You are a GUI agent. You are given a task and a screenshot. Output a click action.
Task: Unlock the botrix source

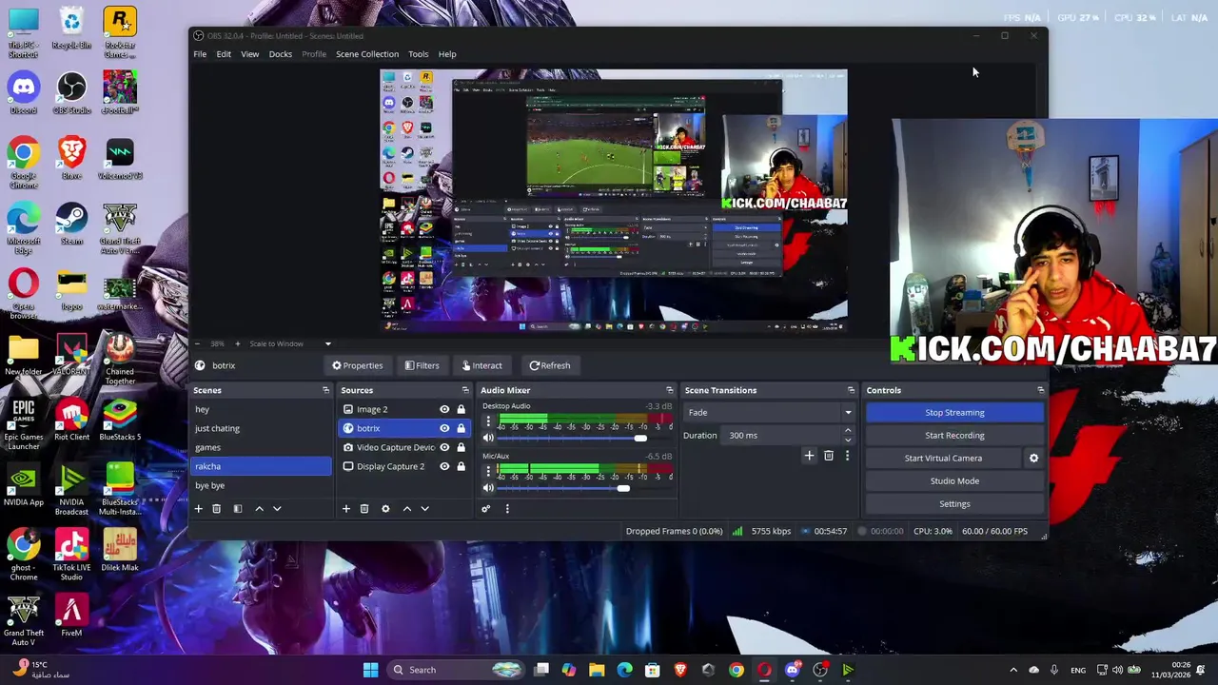pyautogui.click(x=461, y=428)
